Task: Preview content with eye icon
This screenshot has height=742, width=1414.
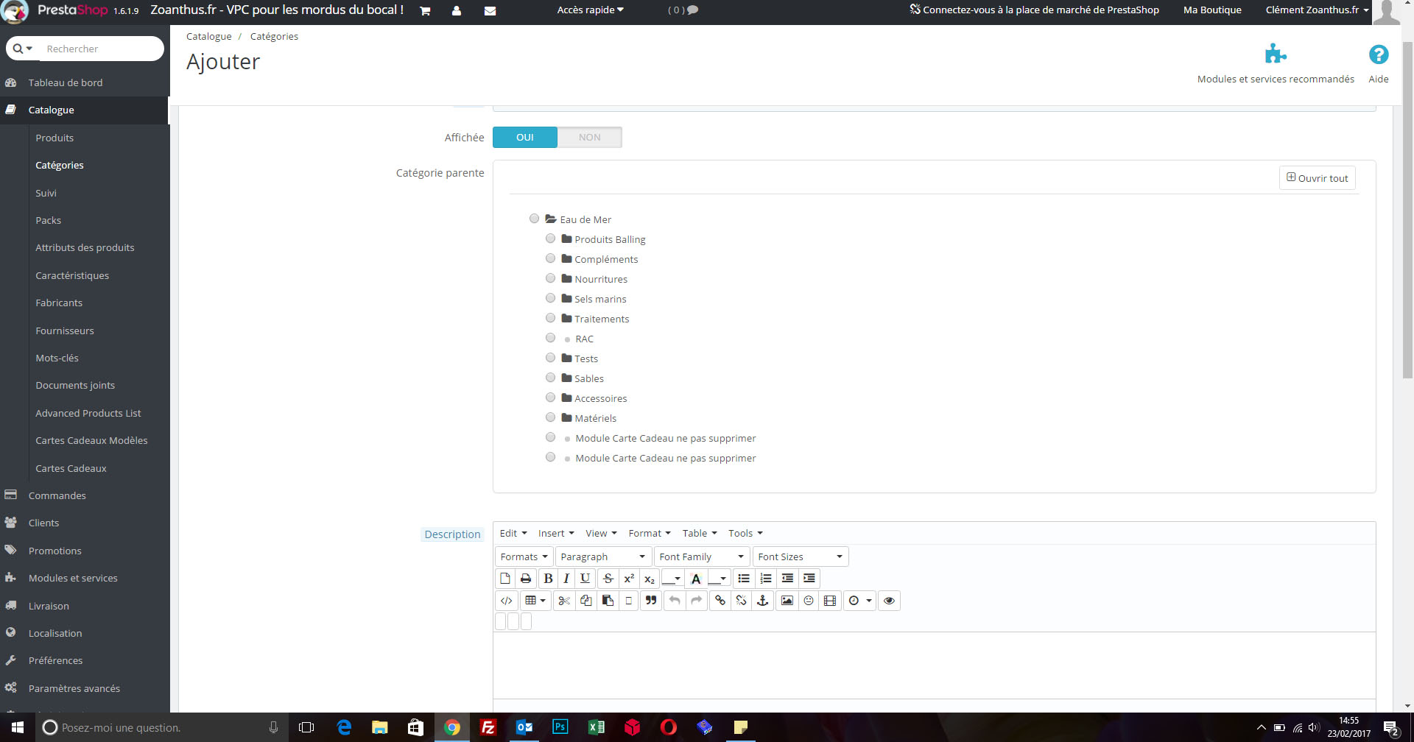Action: point(889,601)
